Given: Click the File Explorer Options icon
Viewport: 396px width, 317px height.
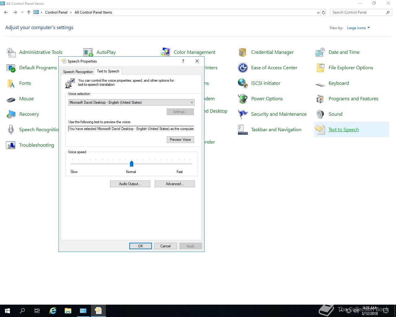Looking at the screenshot, I should click(320, 68).
